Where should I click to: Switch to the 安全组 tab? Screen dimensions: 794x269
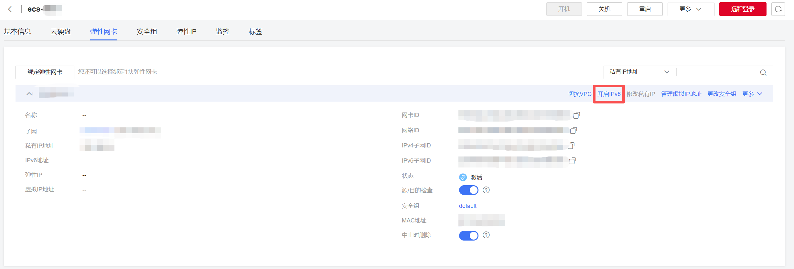147,32
